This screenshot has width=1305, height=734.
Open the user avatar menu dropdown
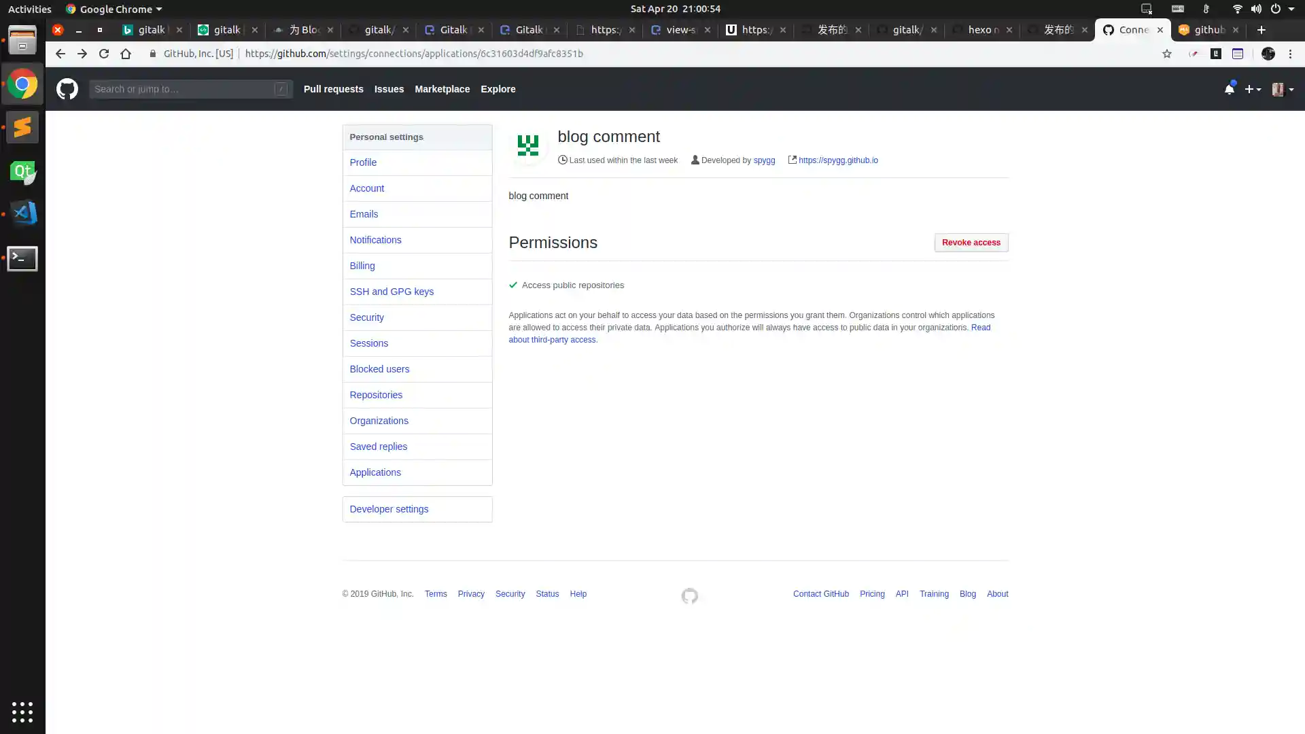1283,89
